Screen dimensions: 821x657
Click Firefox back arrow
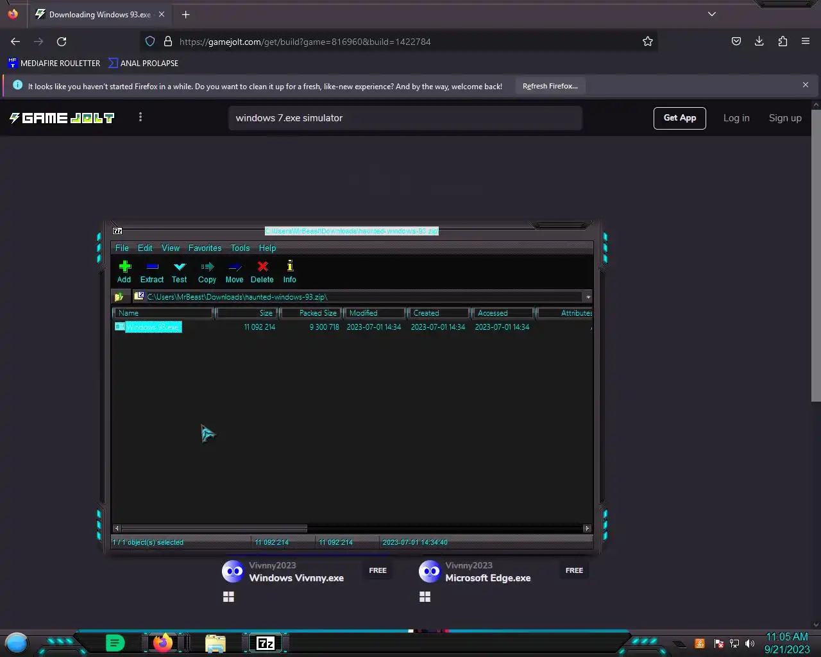(15, 42)
